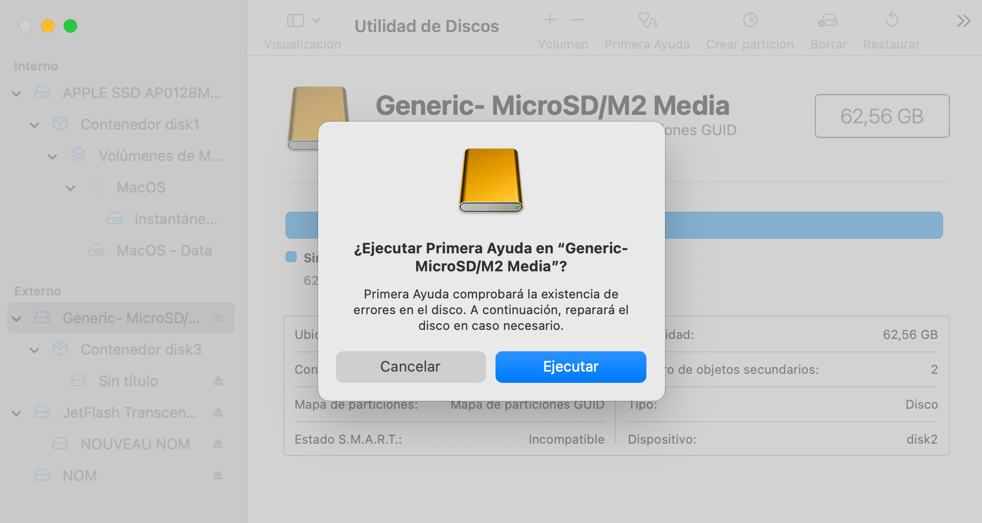
Task: Click the Primera Ayuda stethoscope icon
Action: tap(648, 20)
